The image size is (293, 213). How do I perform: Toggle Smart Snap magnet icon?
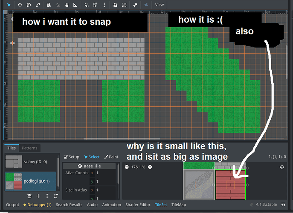point(87,5)
